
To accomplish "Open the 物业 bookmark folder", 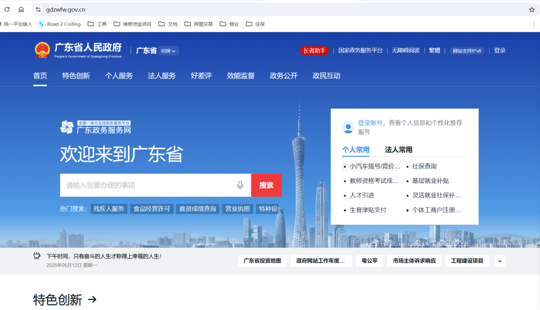I will point(229,24).
